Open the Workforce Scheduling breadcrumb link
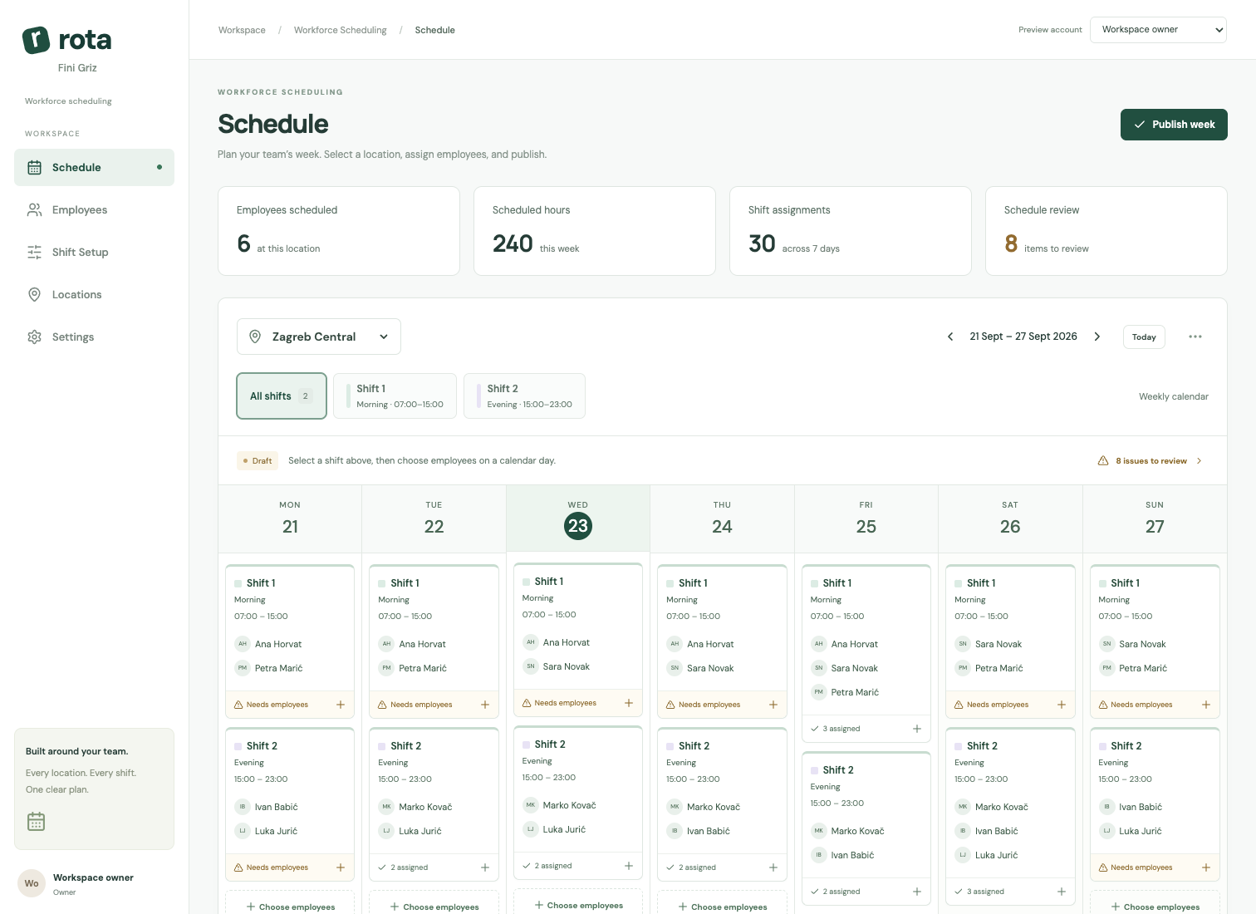Viewport: 1256px width, 914px height. coord(341,30)
